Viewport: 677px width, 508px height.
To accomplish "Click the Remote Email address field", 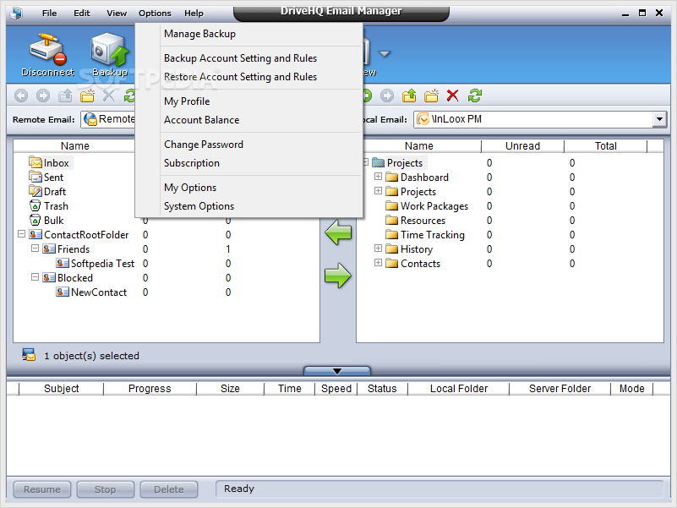I will [108, 119].
